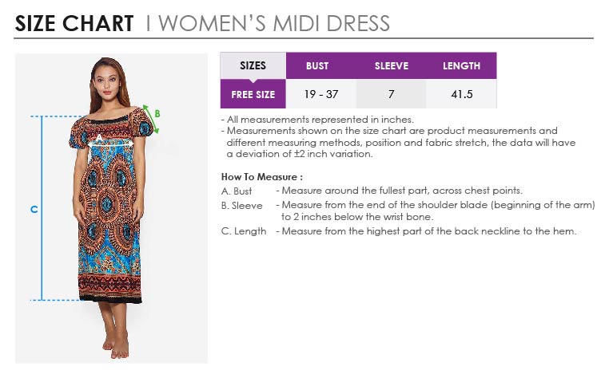
Task: Click the inches measurement note line
Action: tap(317, 120)
